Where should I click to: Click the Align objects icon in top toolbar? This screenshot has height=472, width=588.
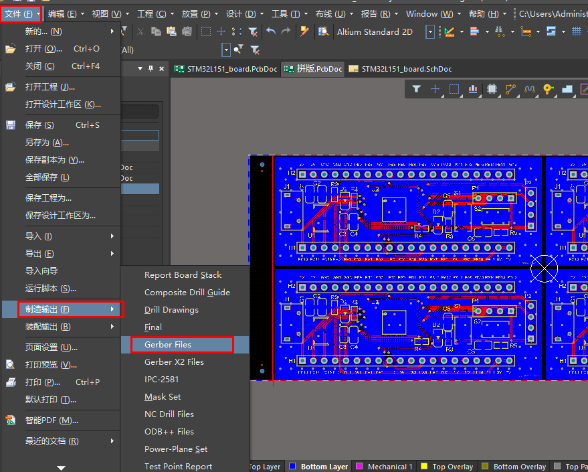[x=474, y=32]
